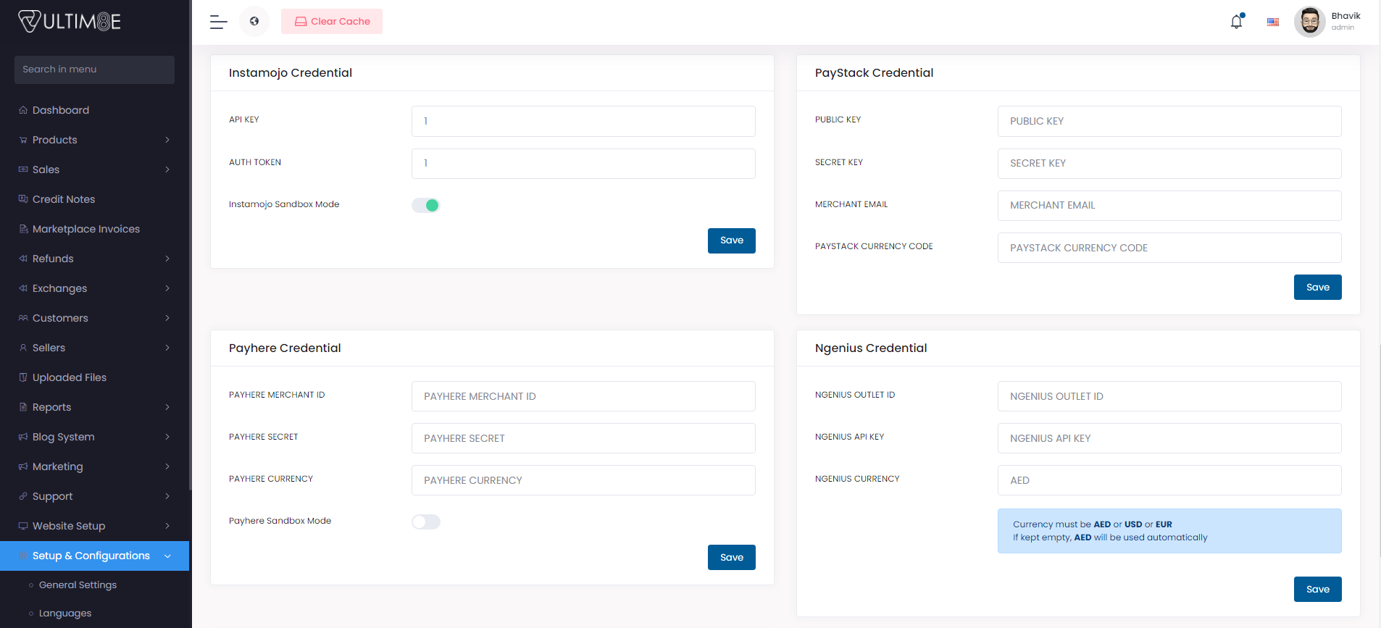Save the Instamojo Credential form
The image size is (1381, 628).
(x=732, y=240)
